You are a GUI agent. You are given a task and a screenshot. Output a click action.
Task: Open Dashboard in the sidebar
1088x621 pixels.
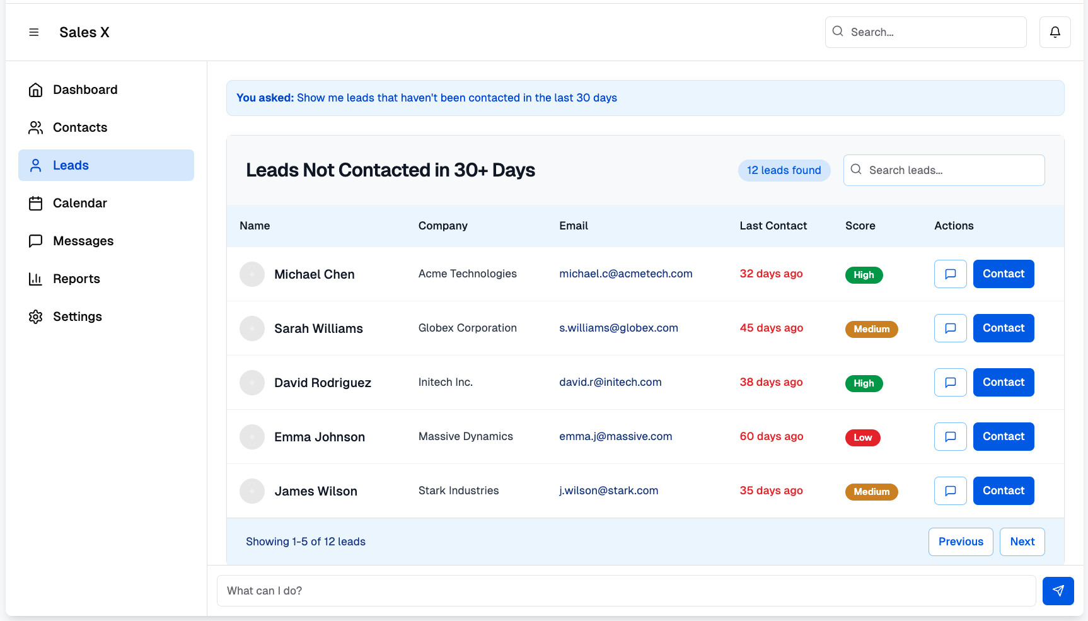(106, 90)
